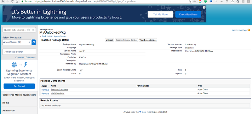Open the circular clock extension icon

pos(227,1)
